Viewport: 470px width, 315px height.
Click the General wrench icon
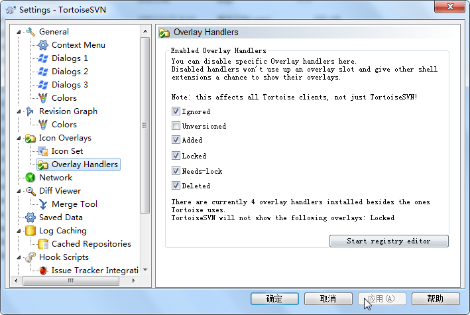(30, 32)
